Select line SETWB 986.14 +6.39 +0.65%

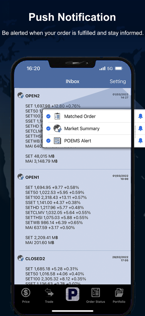click(54, 223)
